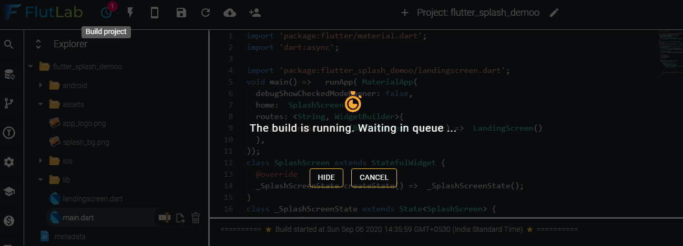683x246 pixels.
Task: Click the Build started log line
Action: (399, 229)
